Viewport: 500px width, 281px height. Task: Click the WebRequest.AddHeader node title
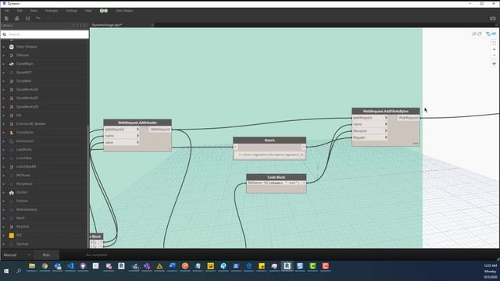pyautogui.click(x=137, y=123)
